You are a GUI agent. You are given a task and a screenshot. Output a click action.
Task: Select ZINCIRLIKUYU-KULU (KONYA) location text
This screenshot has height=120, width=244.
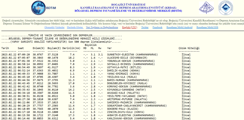[x=126, y=112]
